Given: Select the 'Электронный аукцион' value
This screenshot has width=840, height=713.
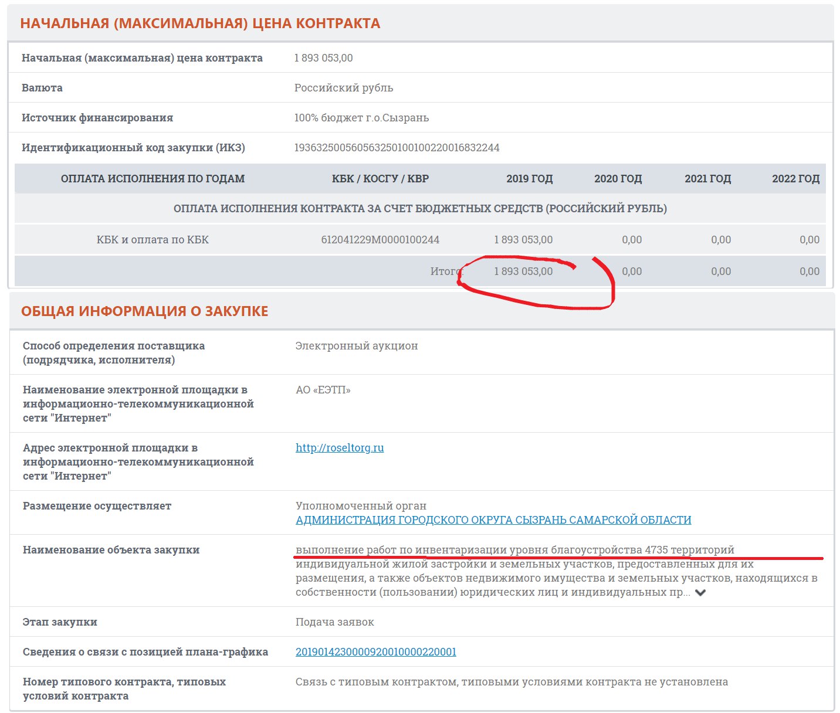Looking at the screenshot, I should [x=357, y=346].
